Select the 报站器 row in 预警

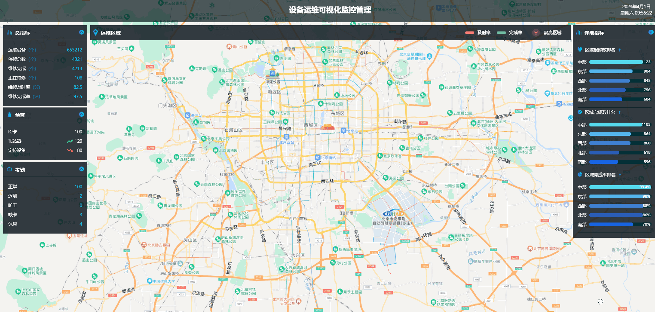(x=45, y=141)
